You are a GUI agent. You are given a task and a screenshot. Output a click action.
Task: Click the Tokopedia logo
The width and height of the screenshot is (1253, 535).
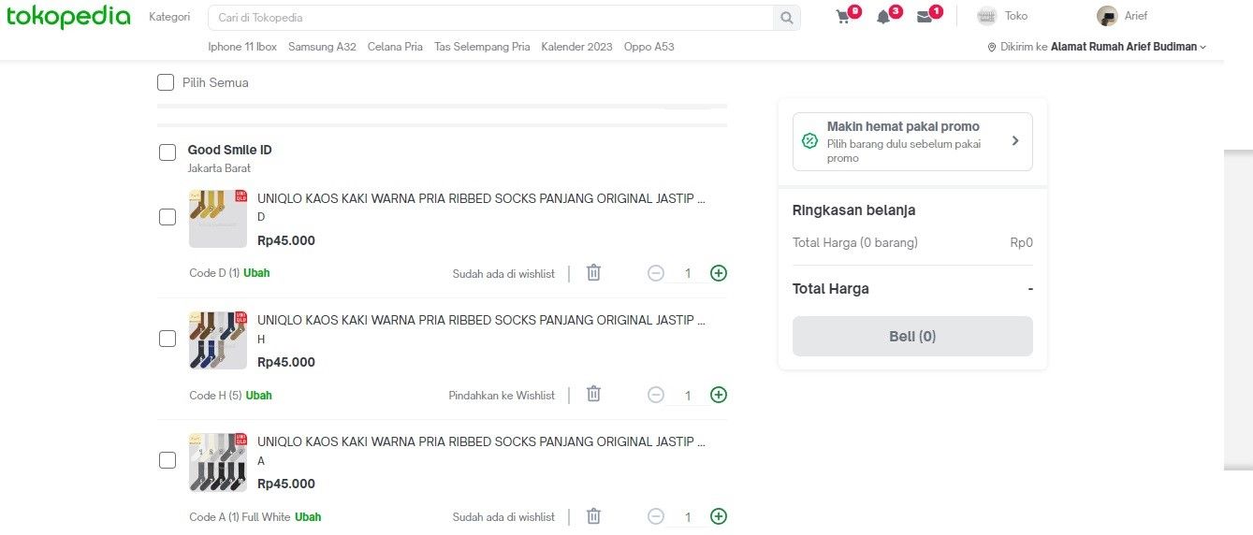pos(68,17)
